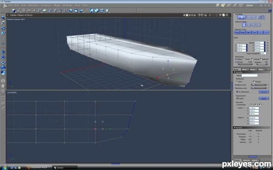Open the Edit menu
The height and width of the screenshot is (170, 273).
click(x=17, y=5)
